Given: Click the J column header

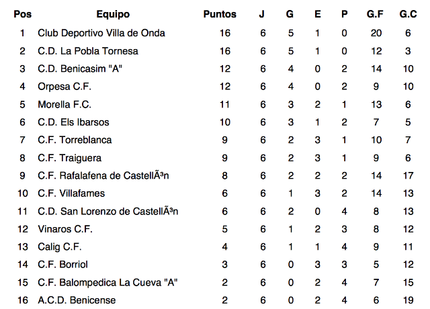Looking at the screenshot, I should 263,14.
